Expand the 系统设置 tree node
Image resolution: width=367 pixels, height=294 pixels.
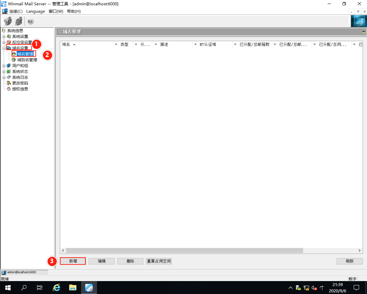[4, 36]
